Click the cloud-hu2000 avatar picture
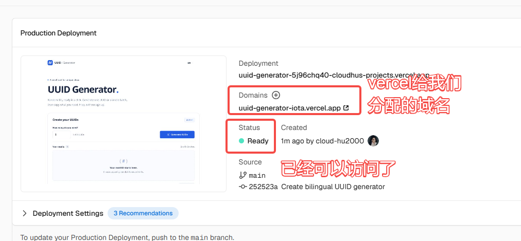This screenshot has height=241, width=521. click(x=373, y=141)
